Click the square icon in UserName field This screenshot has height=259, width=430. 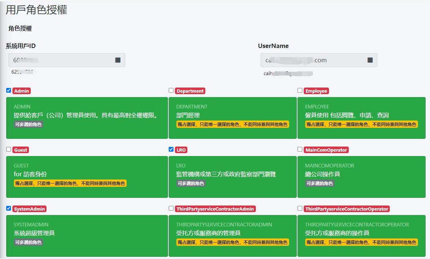pos(370,60)
